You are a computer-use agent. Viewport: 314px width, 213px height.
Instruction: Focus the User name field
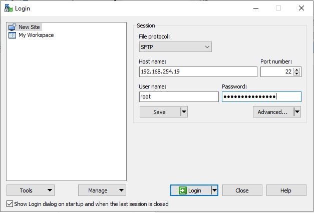point(179,97)
